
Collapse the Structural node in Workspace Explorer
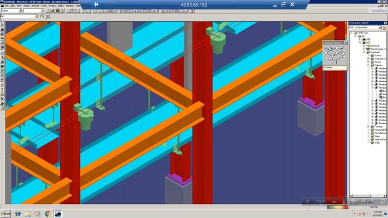coord(364,53)
